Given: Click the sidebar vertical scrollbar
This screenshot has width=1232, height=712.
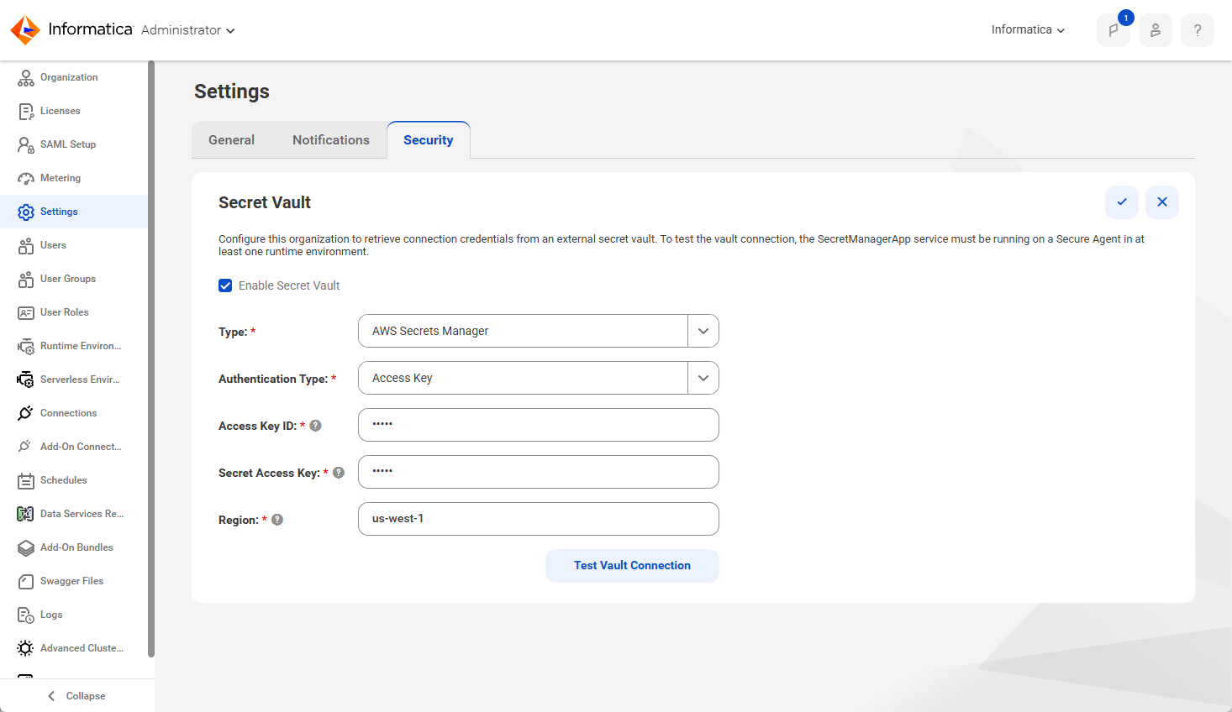Looking at the screenshot, I should [151, 359].
